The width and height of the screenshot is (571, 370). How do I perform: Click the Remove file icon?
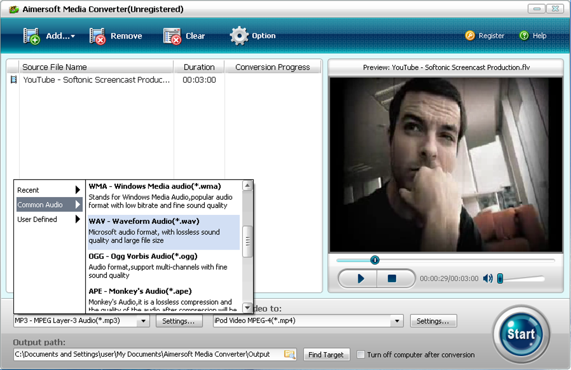(97, 36)
